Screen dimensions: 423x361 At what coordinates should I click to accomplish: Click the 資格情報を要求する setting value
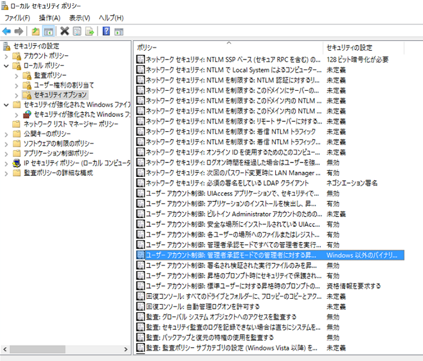[x=354, y=286]
